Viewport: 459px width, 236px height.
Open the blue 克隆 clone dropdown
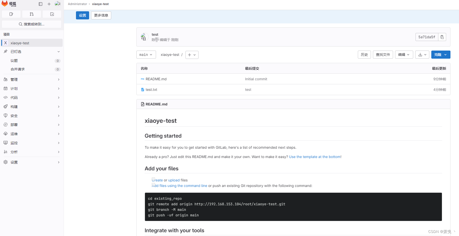click(x=441, y=55)
